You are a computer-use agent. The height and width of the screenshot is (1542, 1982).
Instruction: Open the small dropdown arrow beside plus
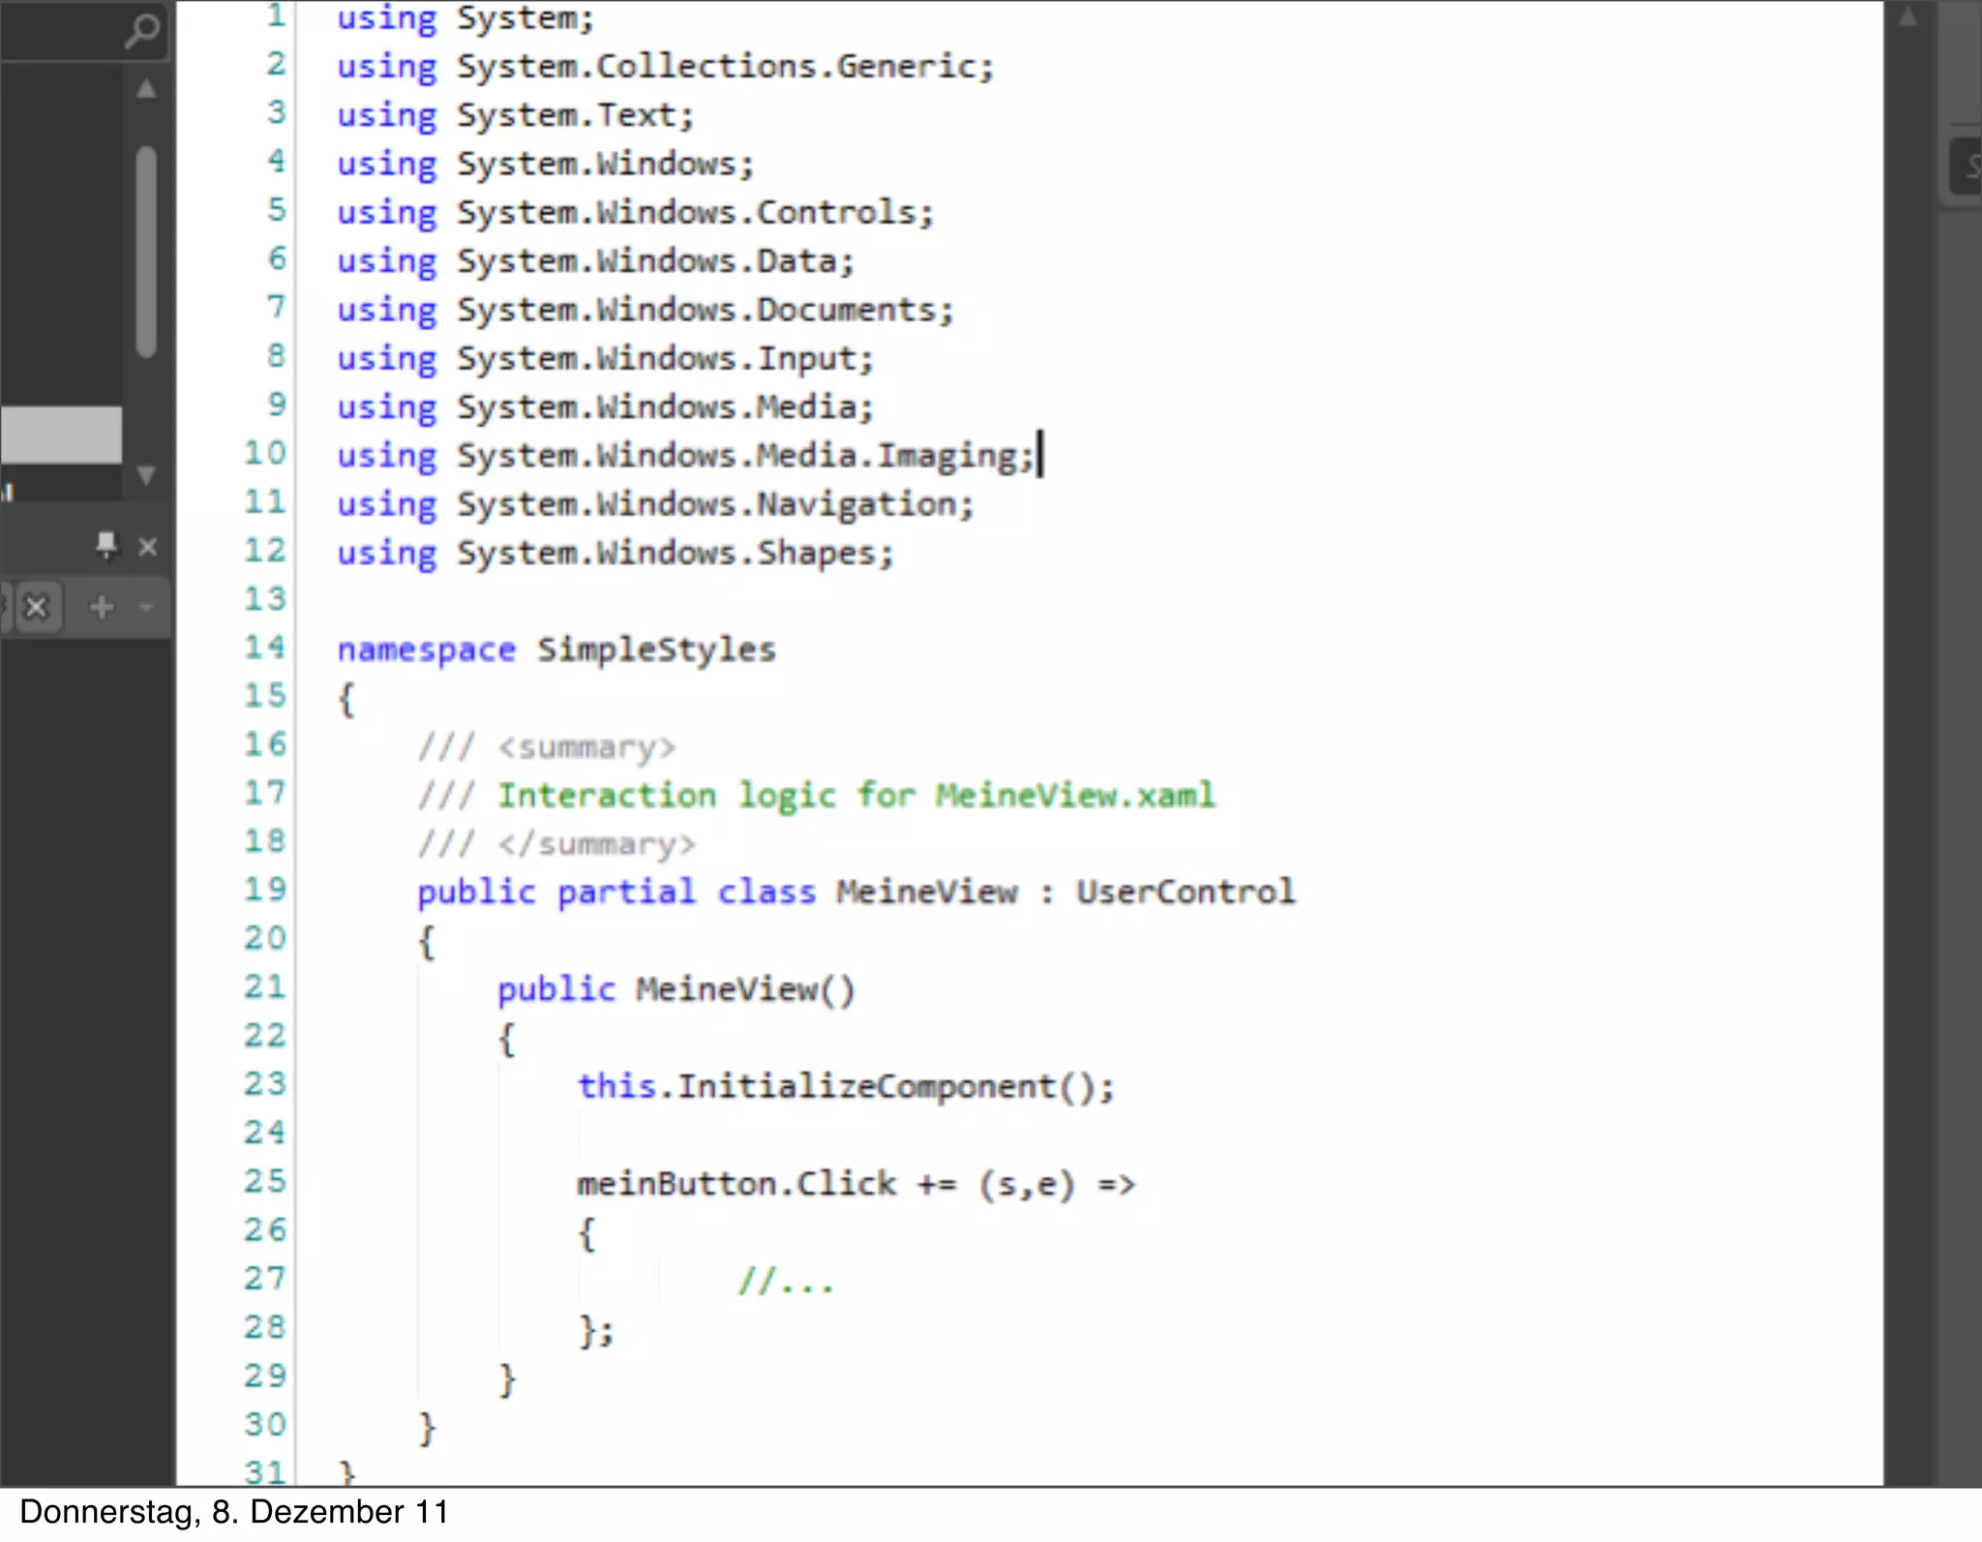click(x=146, y=608)
